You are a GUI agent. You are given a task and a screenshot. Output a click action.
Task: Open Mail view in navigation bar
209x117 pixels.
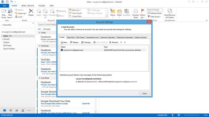5,110
